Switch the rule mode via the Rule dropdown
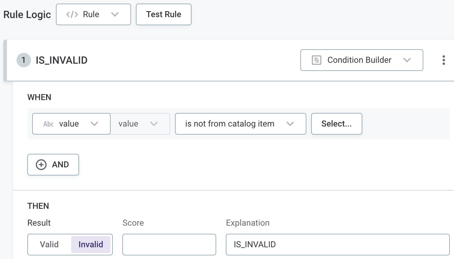Screen dimensions: 454x259 93,14
